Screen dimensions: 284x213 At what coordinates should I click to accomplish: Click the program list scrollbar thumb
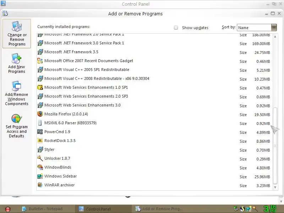click(275, 146)
